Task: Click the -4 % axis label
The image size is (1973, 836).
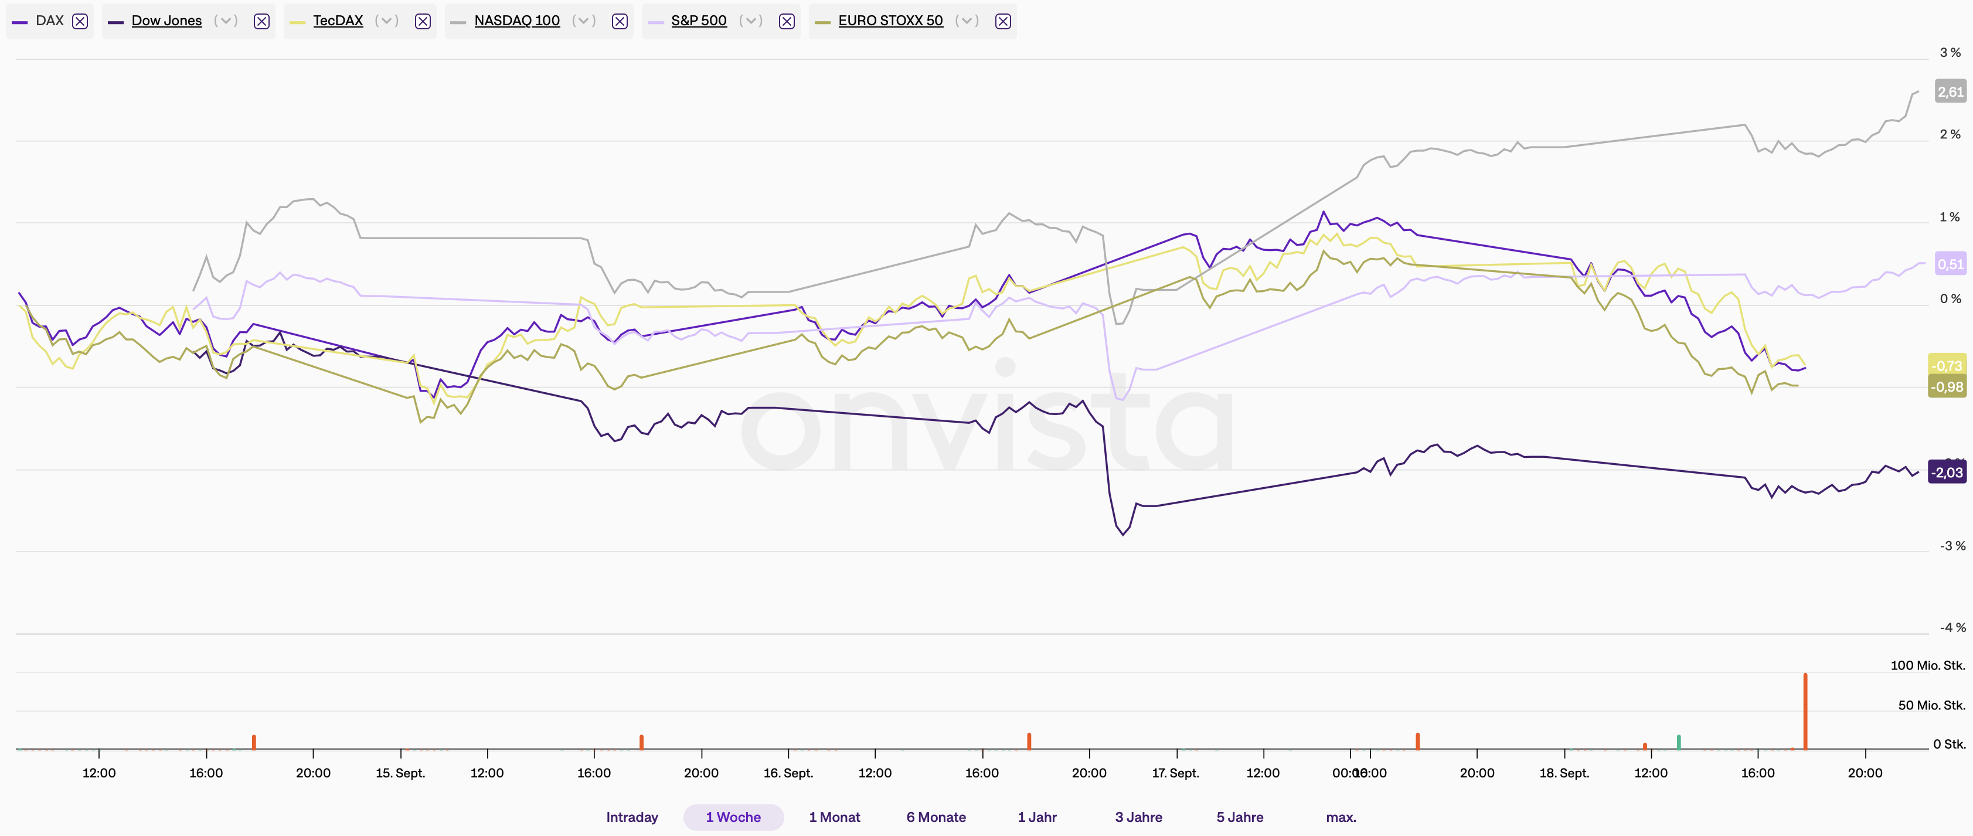Action: coord(1952,627)
